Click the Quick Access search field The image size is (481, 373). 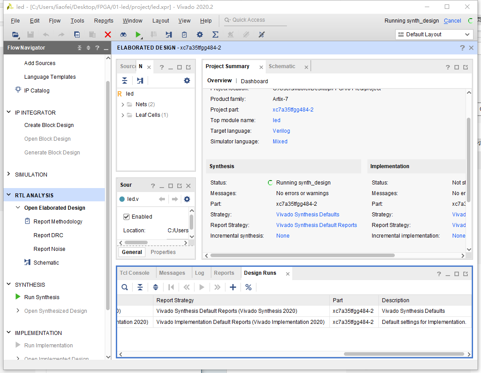click(x=255, y=20)
